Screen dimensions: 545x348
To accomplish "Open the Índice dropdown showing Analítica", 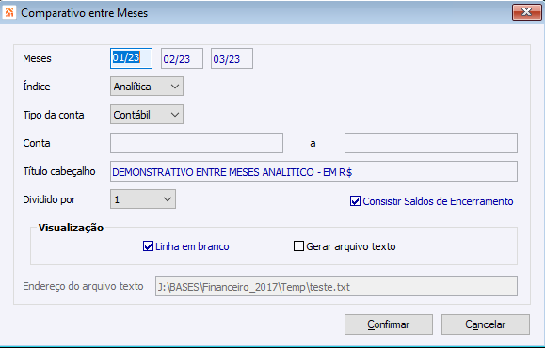I will click(147, 87).
